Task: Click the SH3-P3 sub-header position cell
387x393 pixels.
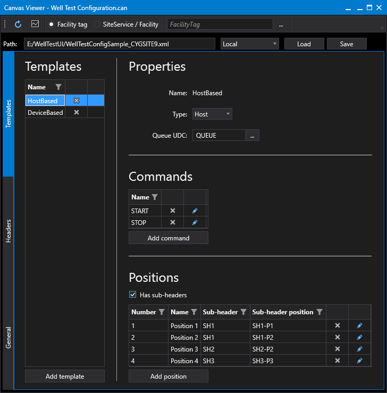Action: click(x=288, y=361)
